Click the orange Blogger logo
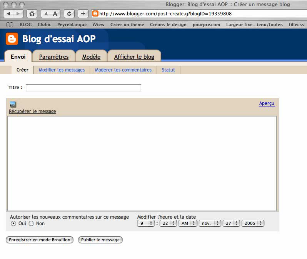Image resolution: width=307 pixels, height=259 pixels. [x=12, y=39]
